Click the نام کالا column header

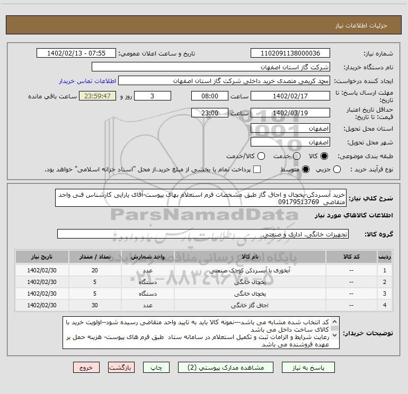pos(250,257)
